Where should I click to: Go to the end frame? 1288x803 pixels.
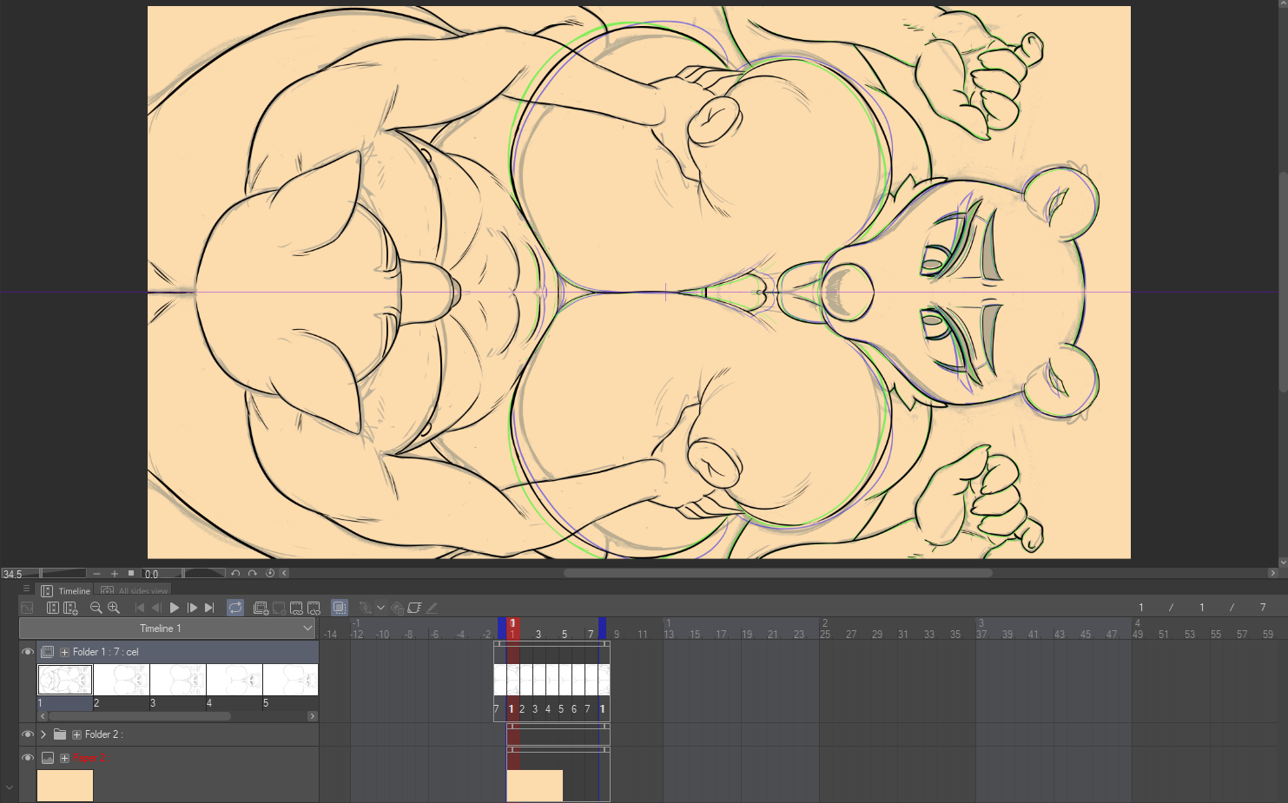click(209, 608)
